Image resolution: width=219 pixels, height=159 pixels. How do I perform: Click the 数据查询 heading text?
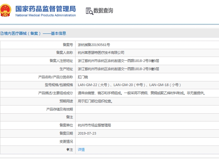point(103,11)
